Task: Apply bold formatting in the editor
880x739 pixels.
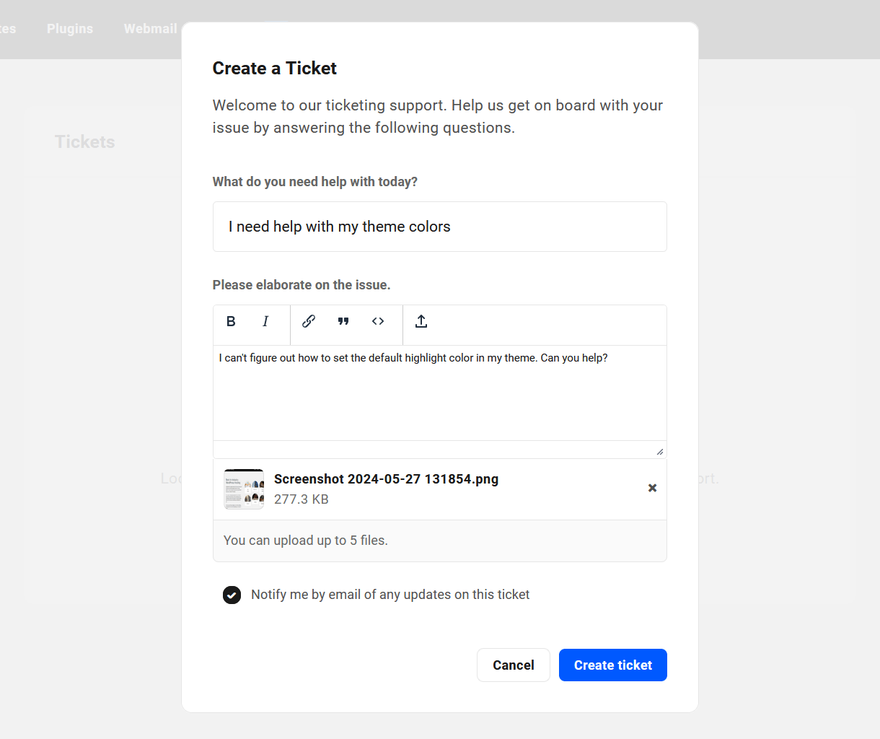Action: 231,321
